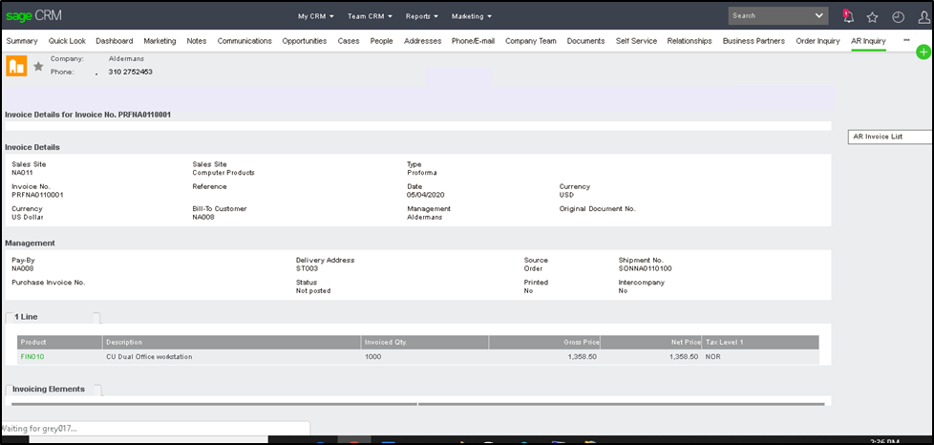934x445 pixels.
Task: Select the Invoicing Elements section tab
Action: coord(49,390)
